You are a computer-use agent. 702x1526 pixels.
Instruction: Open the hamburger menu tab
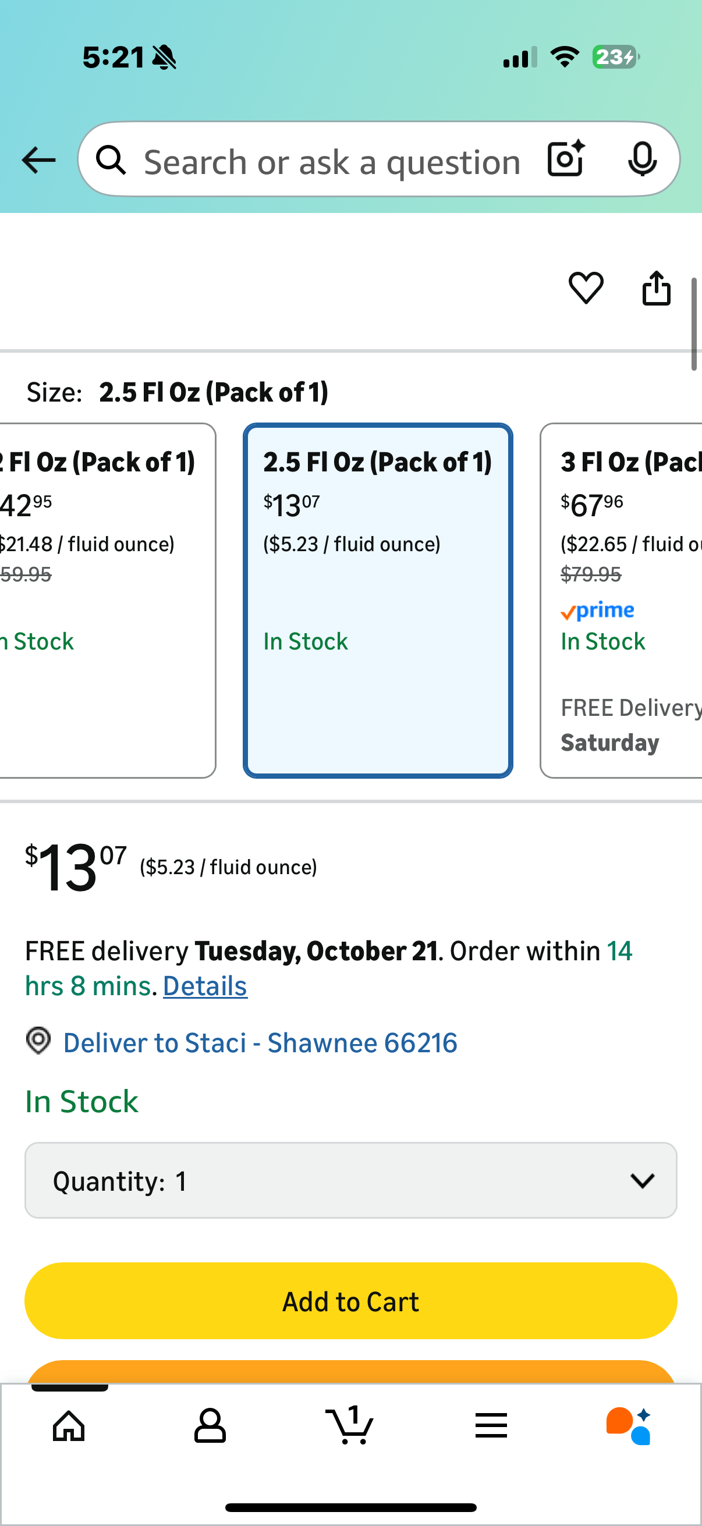491,1425
